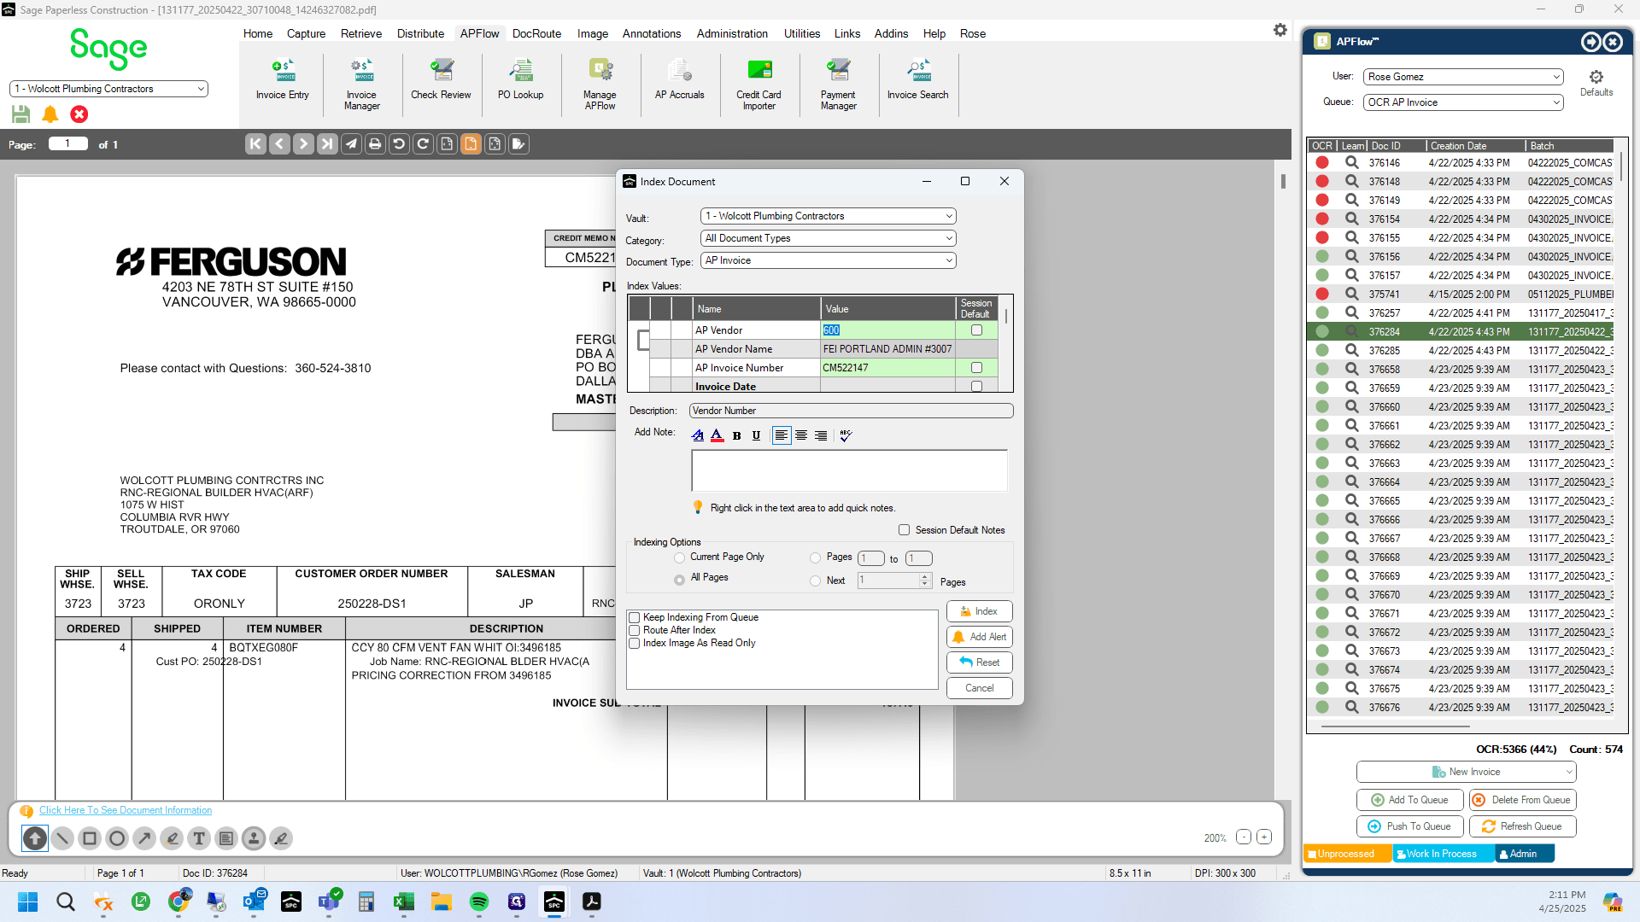Viewport: 1640px width, 922px height.
Task: Open Invoice Search
Action: [918, 80]
